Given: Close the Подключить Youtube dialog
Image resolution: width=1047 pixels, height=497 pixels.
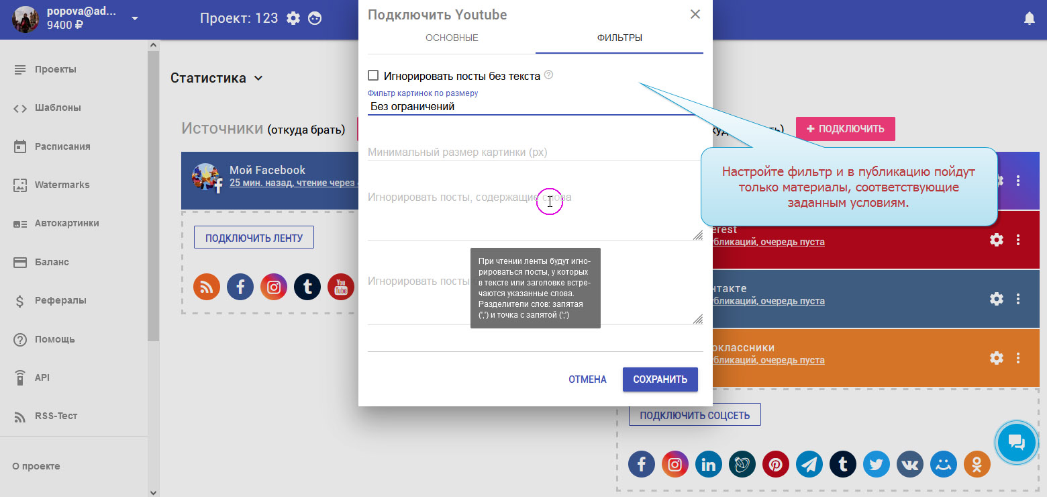Looking at the screenshot, I should point(695,14).
